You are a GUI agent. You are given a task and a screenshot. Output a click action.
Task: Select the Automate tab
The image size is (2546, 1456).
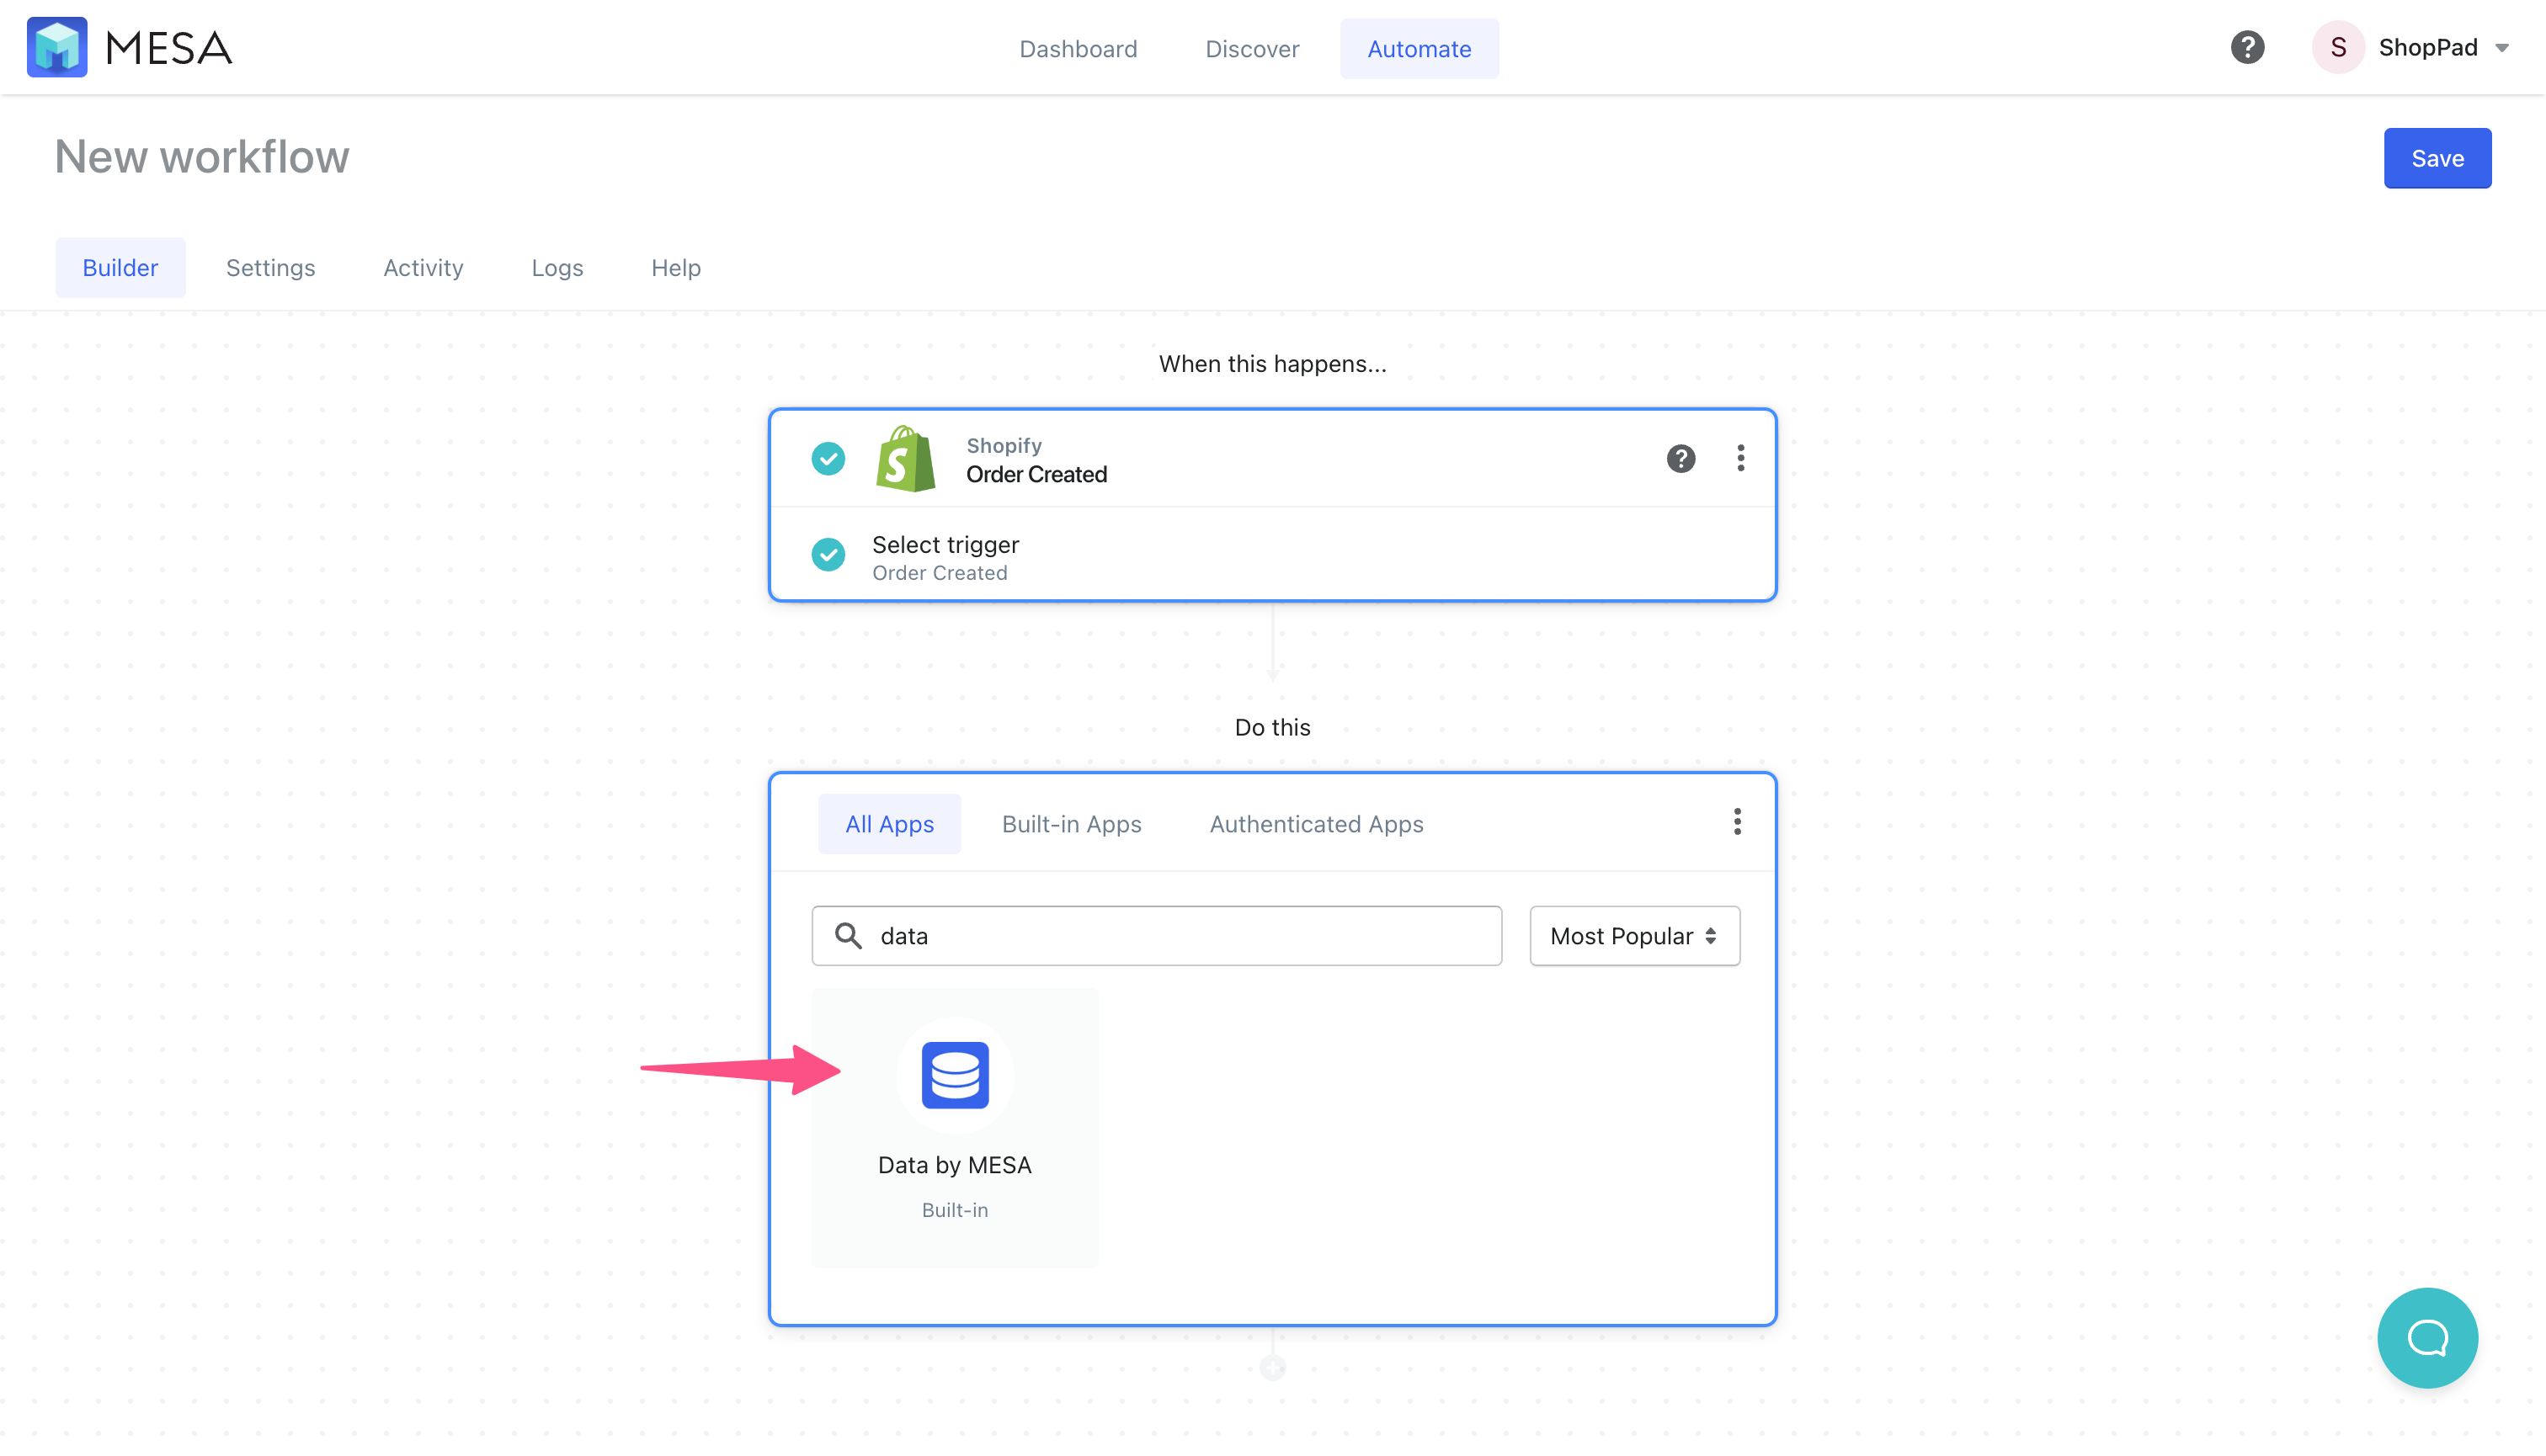click(1419, 48)
